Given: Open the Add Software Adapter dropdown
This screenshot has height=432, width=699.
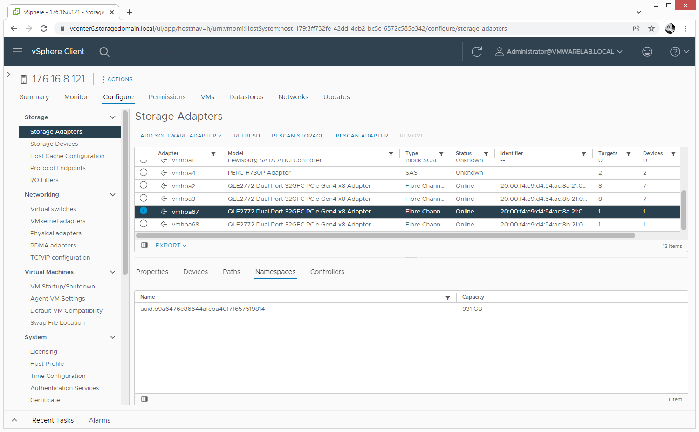Looking at the screenshot, I should coord(181,136).
